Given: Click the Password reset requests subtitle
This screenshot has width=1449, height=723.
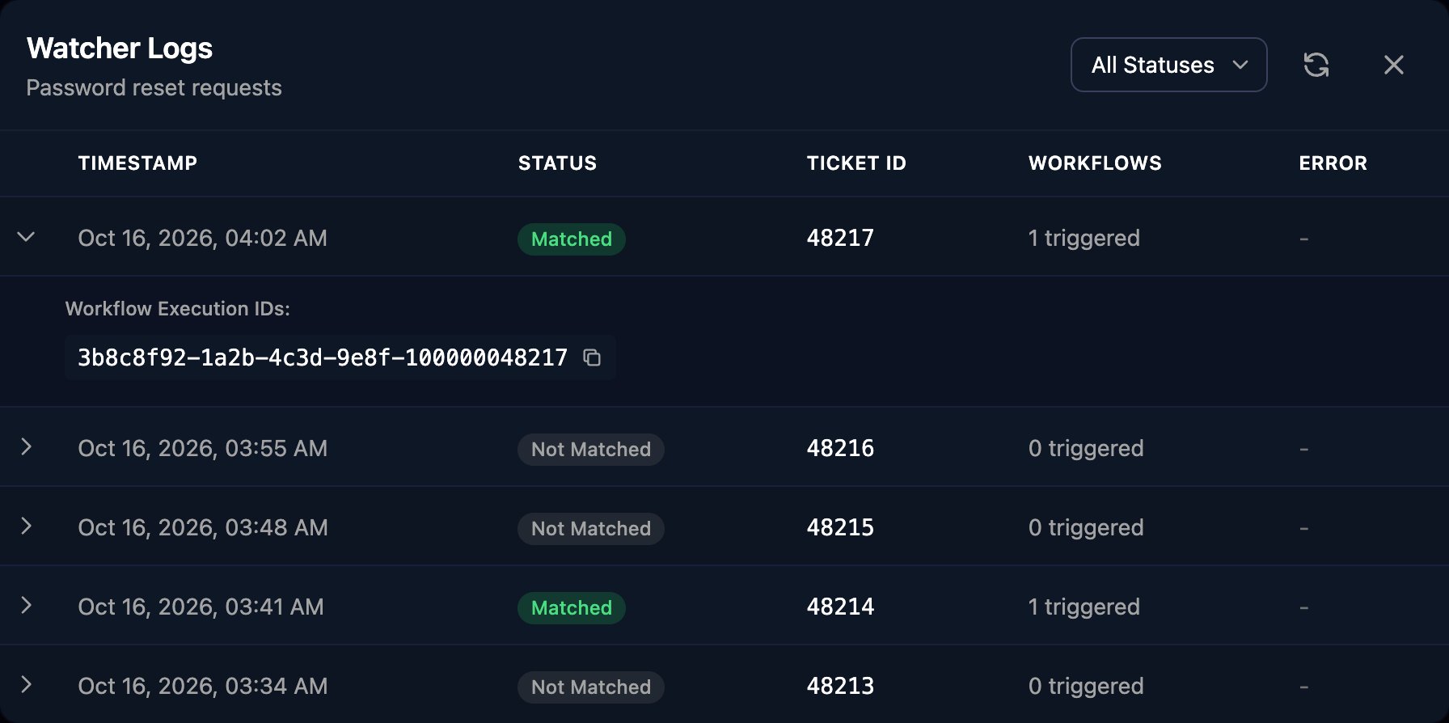Looking at the screenshot, I should click(154, 87).
